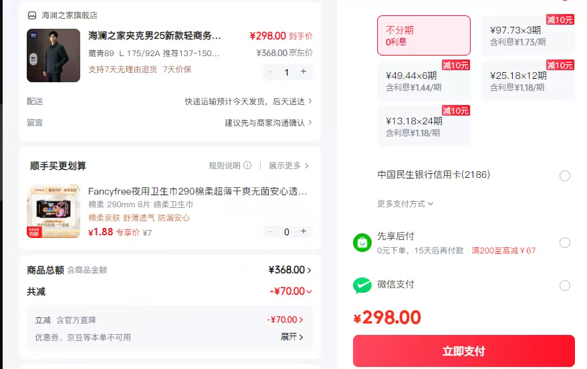The height and width of the screenshot is (369, 587).
Task: Expand the 展开 coupon details
Action: pyautogui.click(x=292, y=337)
